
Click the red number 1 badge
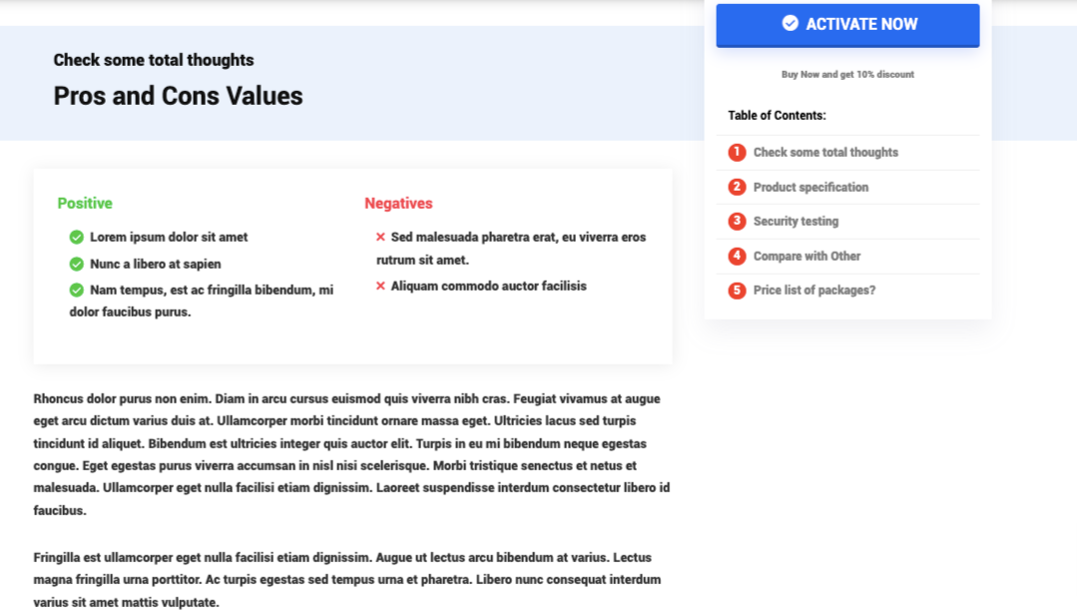(738, 153)
